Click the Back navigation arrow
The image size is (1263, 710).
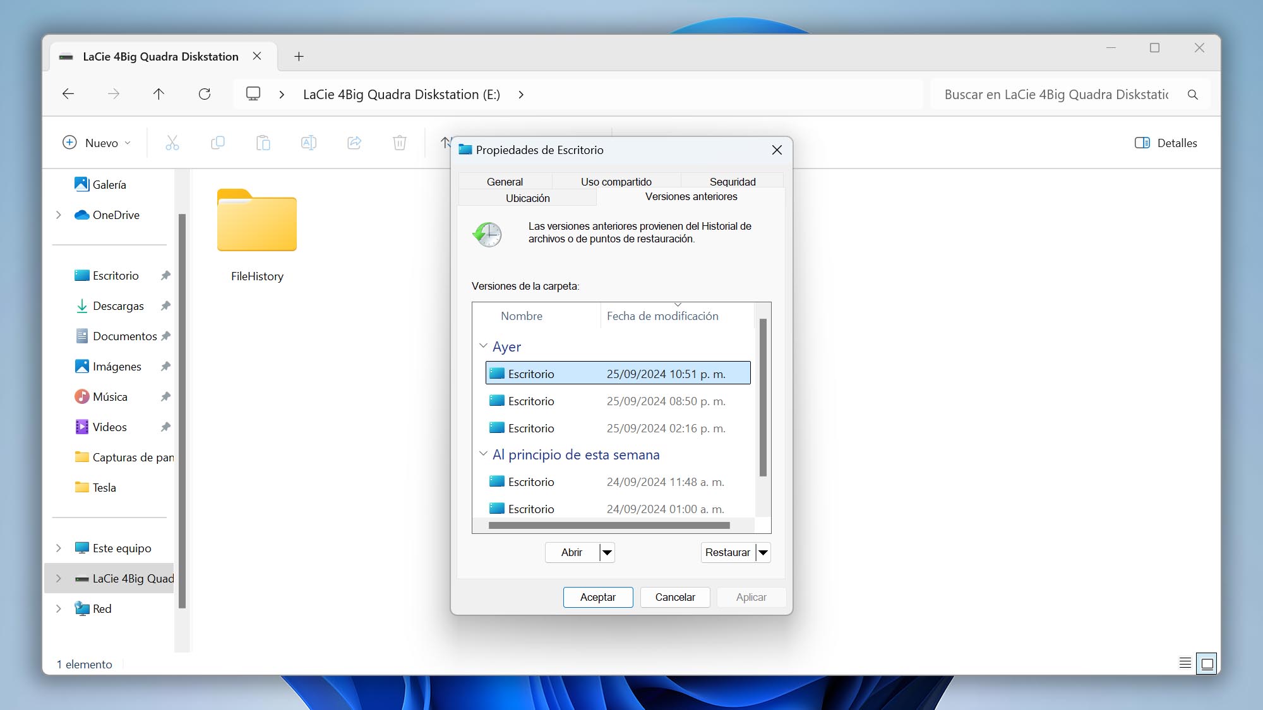pyautogui.click(x=68, y=94)
